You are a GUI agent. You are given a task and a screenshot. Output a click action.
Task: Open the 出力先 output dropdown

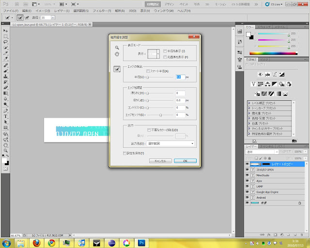pos(170,143)
